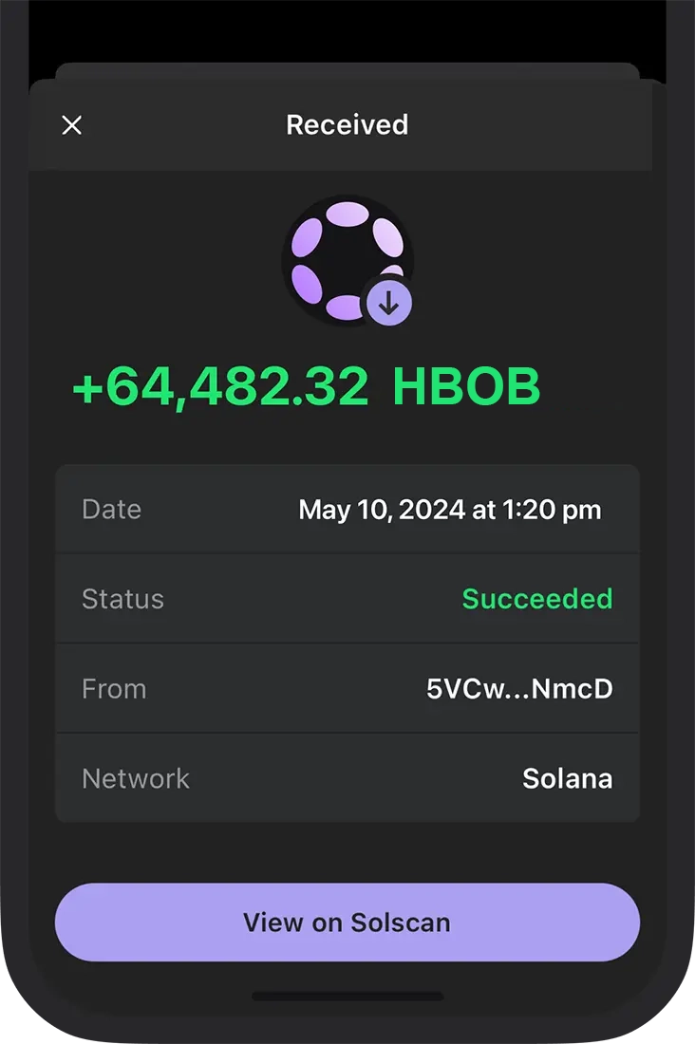695x1044 pixels.
Task: Click the Network row label
Action: tap(136, 779)
